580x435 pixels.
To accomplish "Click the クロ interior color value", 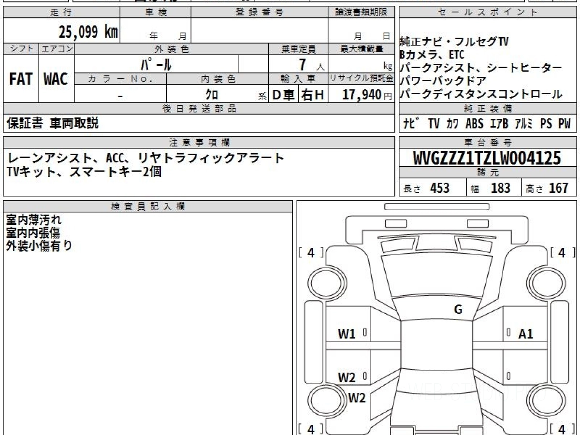I will (212, 95).
